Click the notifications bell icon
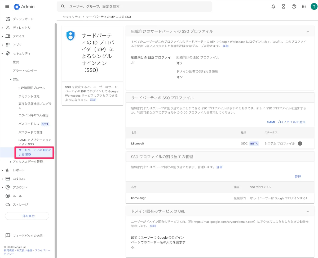The height and width of the screenshot is (258, 318). click(x=273, y=7)
